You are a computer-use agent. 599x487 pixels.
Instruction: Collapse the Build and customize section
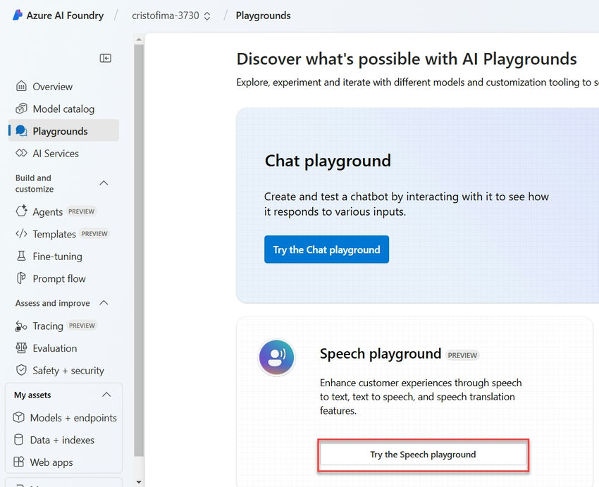click(x=105, y=183)
